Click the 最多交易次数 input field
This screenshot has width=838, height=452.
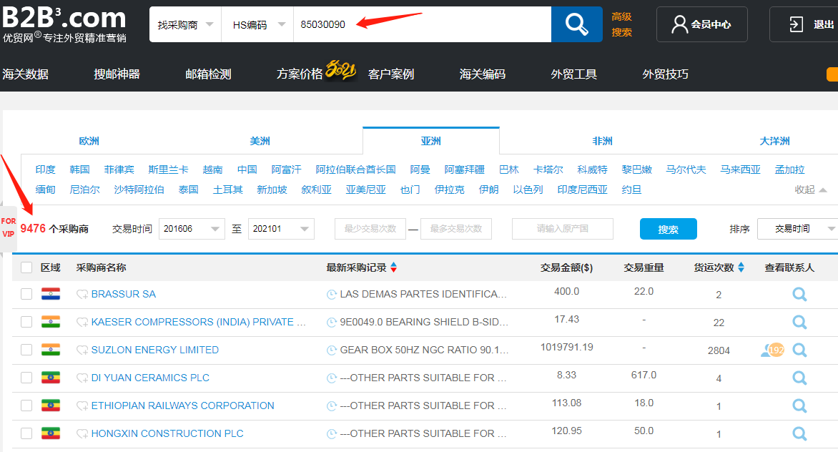pyautogui.click(x=456, y=229)
